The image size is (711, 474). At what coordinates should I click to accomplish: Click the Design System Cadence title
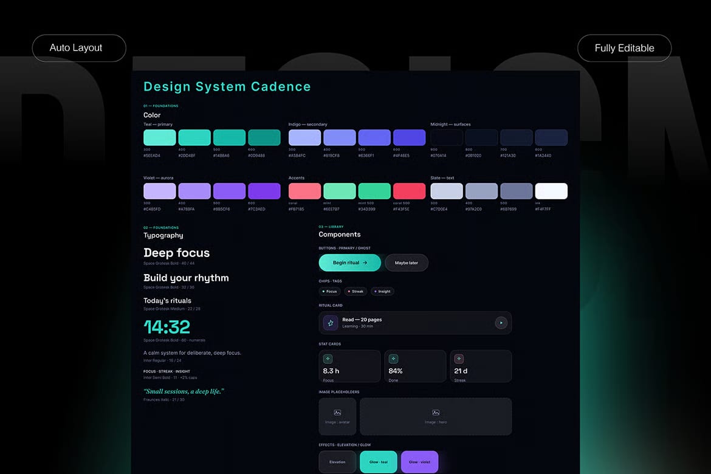click(x=227, y=87)
